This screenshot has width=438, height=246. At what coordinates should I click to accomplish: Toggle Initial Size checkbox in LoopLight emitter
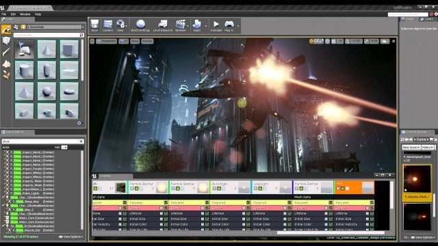[289, 219]
